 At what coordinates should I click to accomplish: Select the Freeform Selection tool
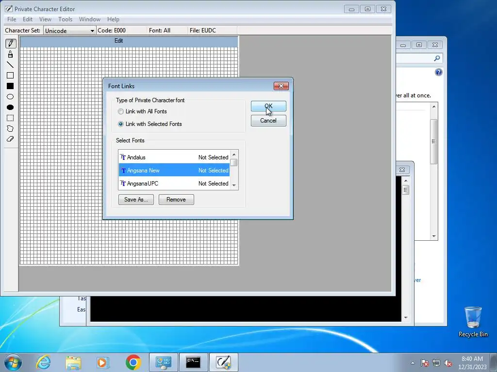click(10, 128)
